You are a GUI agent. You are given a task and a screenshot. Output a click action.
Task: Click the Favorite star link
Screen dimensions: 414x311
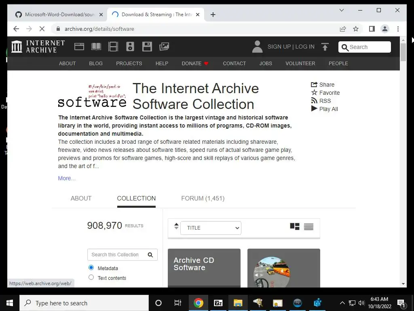(x=325, y=93)
